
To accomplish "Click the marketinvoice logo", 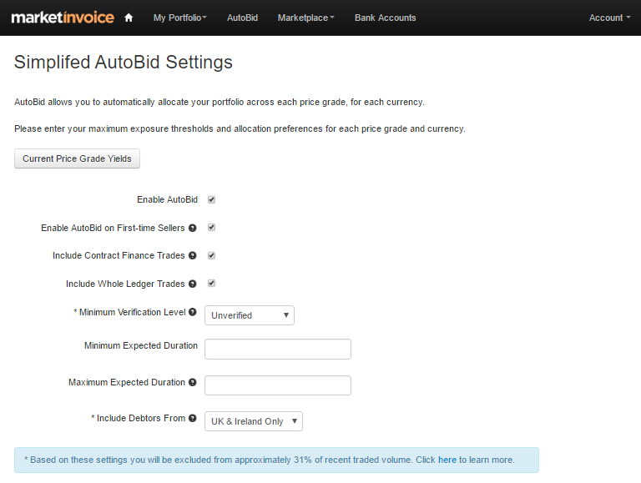I will [x=62, y=18].
